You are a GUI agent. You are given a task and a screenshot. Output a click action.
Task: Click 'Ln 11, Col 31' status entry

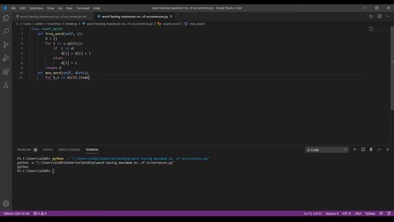(x=313, y=213)
